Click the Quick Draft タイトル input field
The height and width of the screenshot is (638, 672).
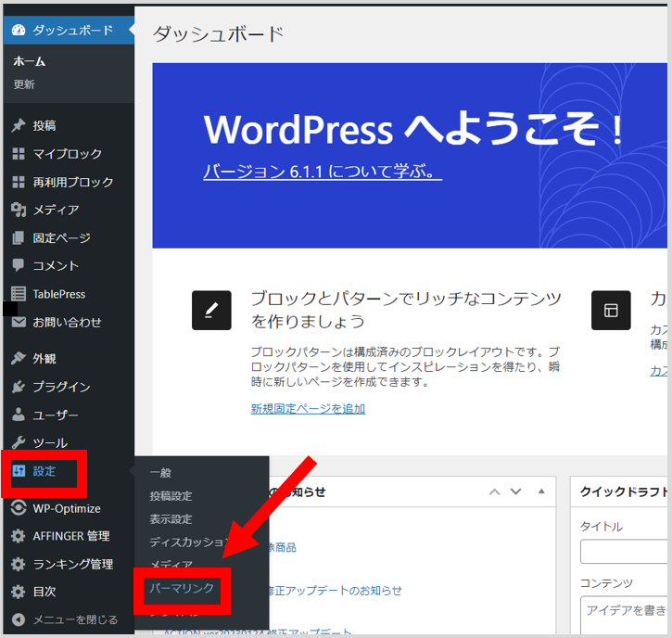(x=624, y=552)
